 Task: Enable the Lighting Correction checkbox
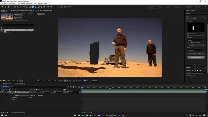188,43
